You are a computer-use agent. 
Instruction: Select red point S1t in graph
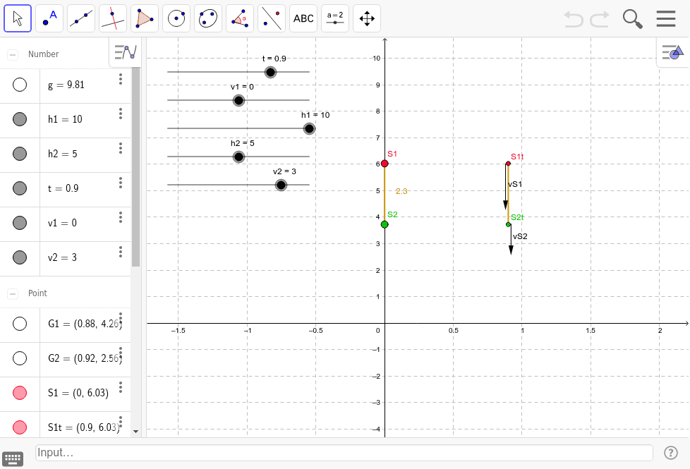tap(508, 164)
